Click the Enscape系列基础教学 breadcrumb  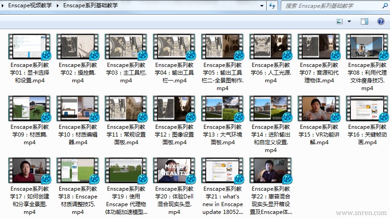(x=90, y=5)
